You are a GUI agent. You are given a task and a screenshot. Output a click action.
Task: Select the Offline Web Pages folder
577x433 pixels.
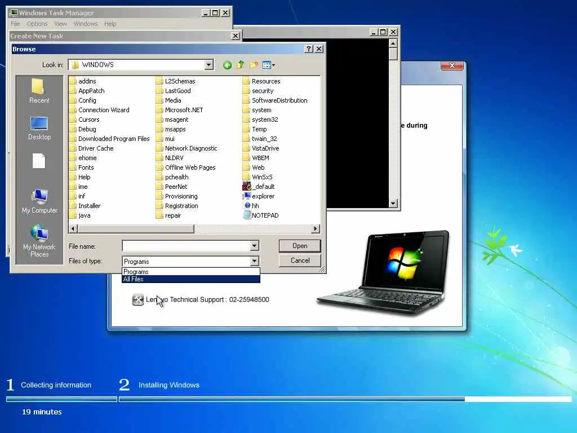[186, 167]
